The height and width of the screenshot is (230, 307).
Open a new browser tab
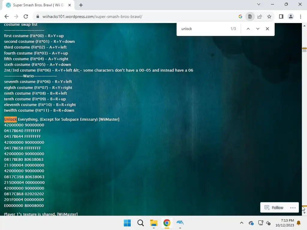(81, 5)
